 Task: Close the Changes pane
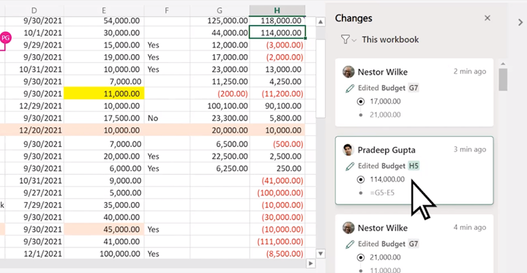click(487, 18)
